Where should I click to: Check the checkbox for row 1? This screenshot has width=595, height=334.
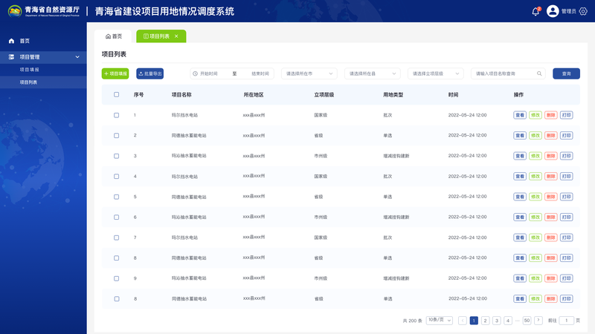tap(117, 115)
